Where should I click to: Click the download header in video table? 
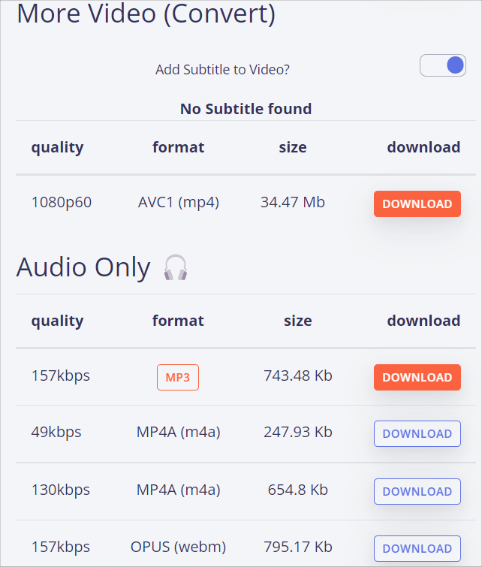tap(423, 147)
